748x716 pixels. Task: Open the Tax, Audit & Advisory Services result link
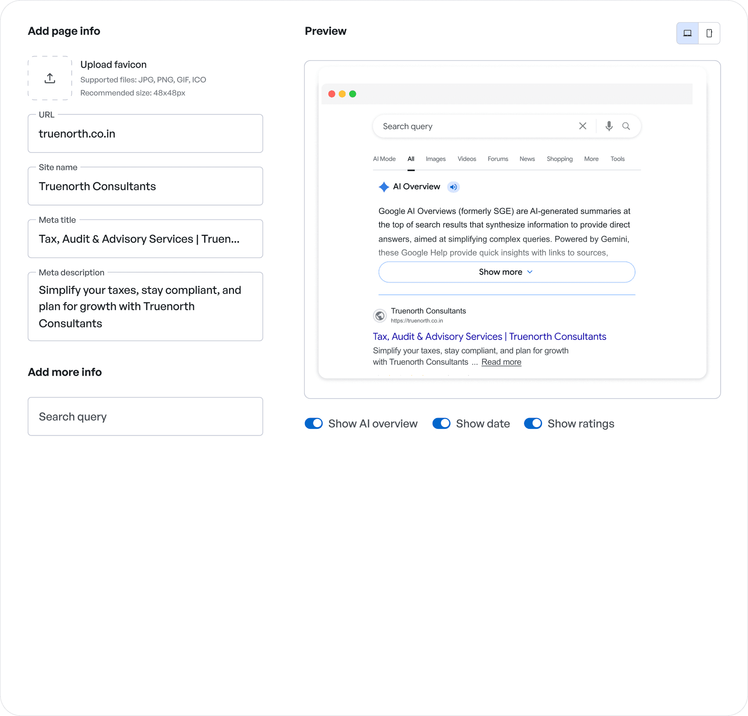coord(490,337)
